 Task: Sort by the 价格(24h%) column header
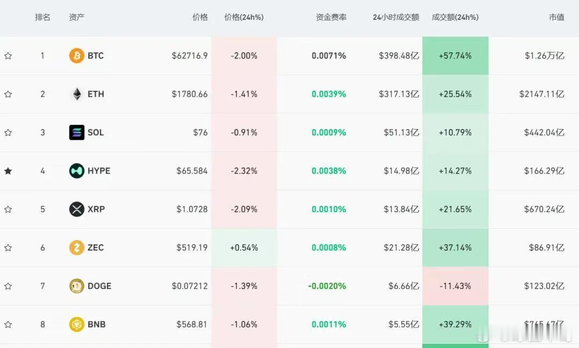(x=244, y=17)
